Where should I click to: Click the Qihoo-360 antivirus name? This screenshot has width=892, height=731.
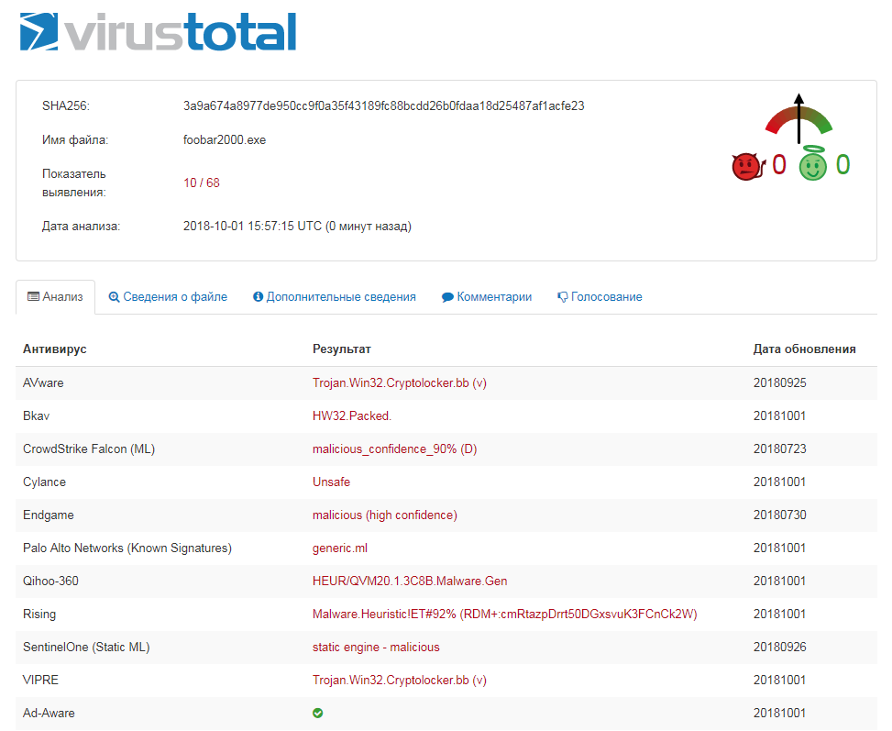(50, 581)
